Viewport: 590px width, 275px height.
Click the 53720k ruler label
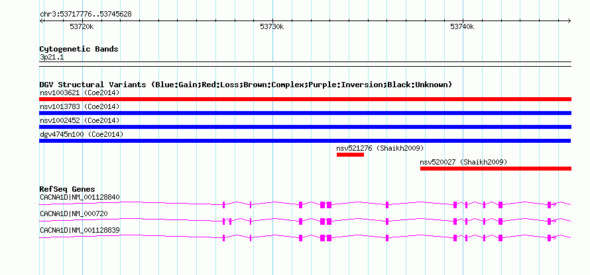82,26
